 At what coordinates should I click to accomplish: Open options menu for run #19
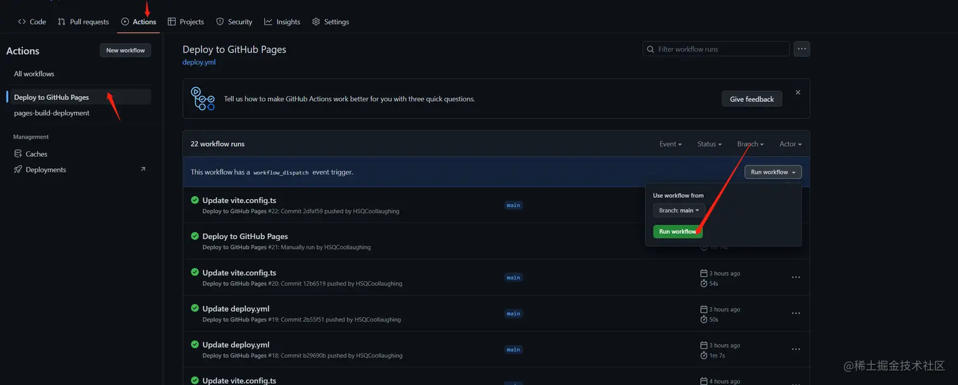(796, 314)
